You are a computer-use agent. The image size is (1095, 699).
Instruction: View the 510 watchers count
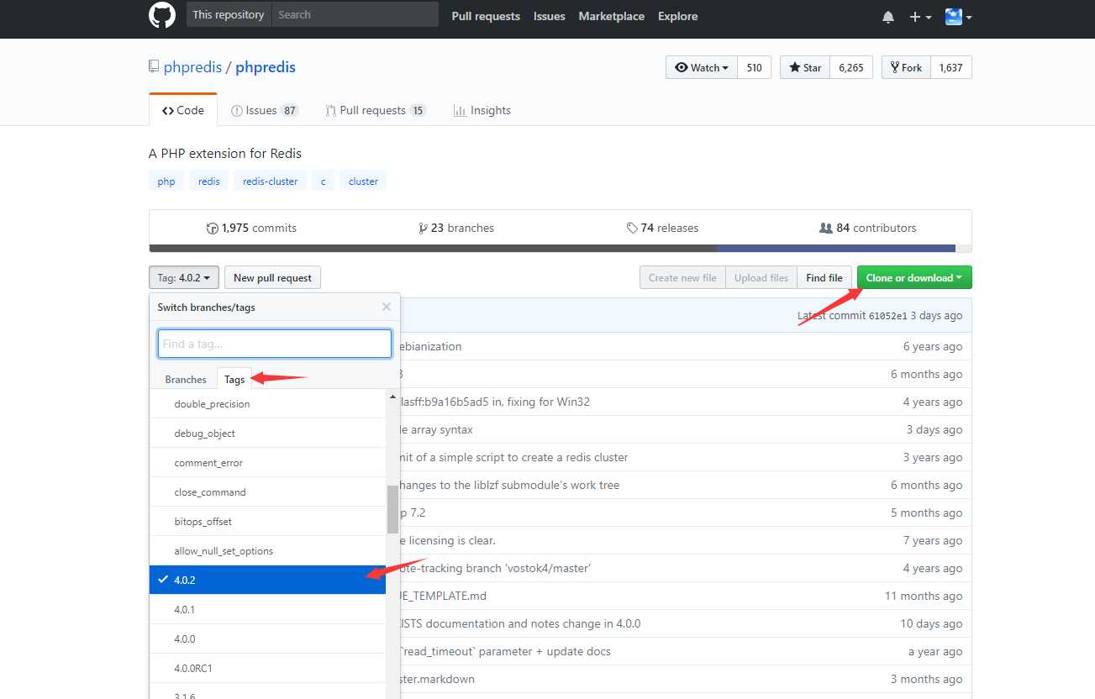tap(755, 68)
